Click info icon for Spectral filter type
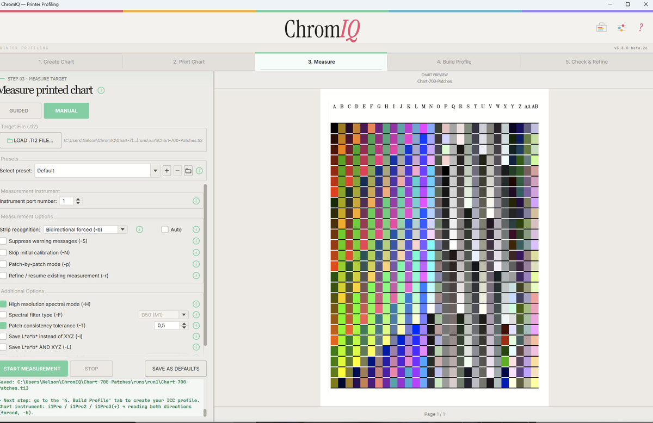The height and width of the screenshot is (423, 653). tap(196, 315)
